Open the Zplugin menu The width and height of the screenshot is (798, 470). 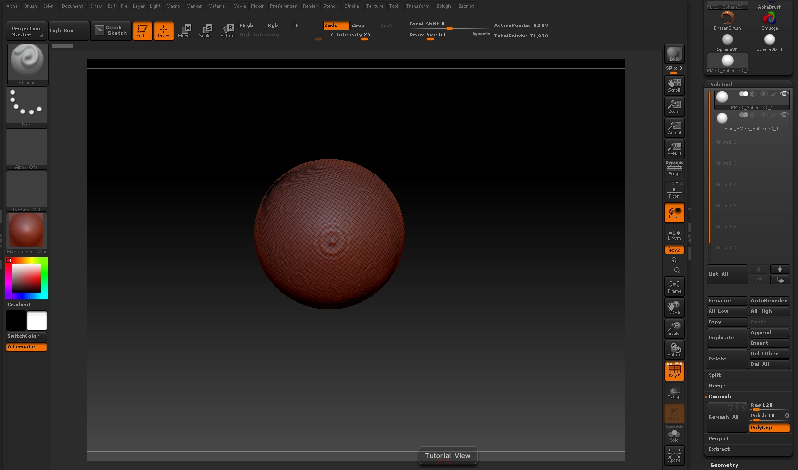(x=444, y=6)
